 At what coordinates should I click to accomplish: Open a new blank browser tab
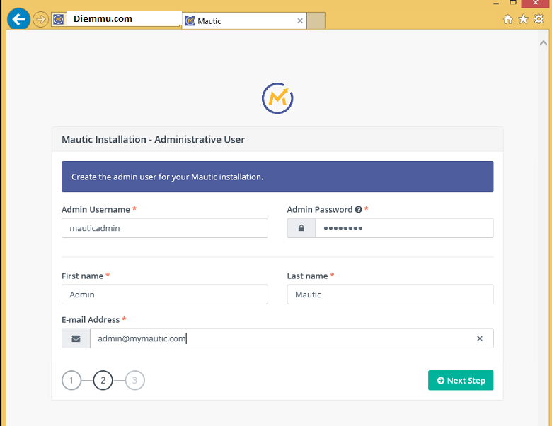[x=316, y=20]
